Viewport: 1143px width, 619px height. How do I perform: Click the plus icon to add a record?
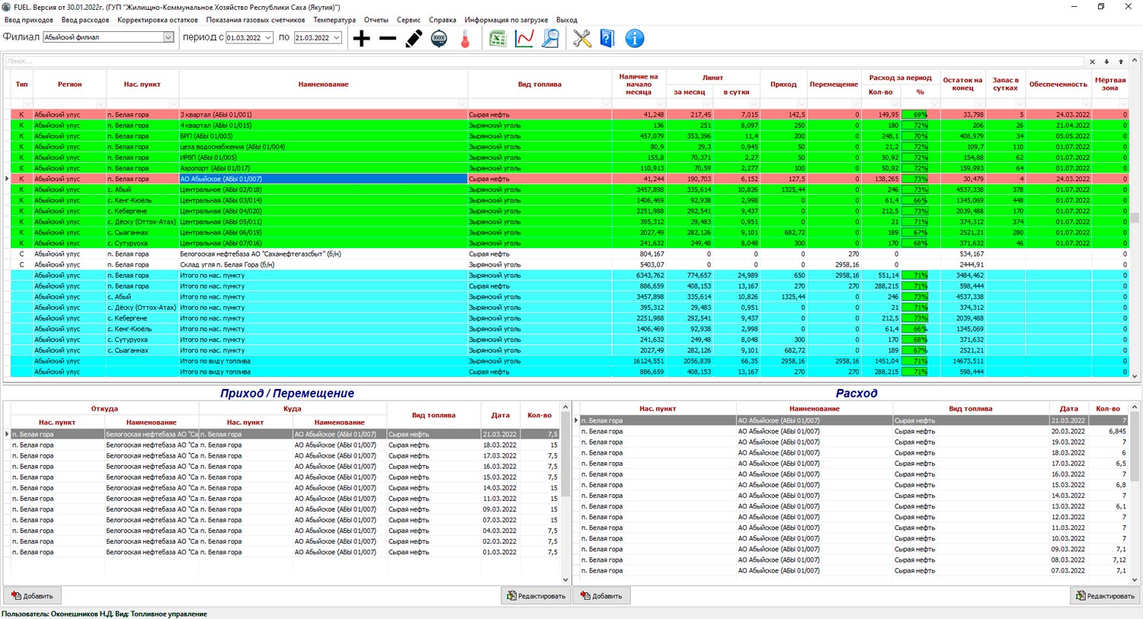pyautogui.click(x=362, y=38)
